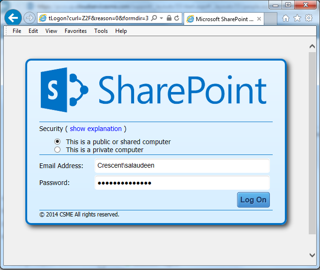The width and height of the screenshot is (320, 270).
Task: Open a new blank tab
Action: pos(271,19)
